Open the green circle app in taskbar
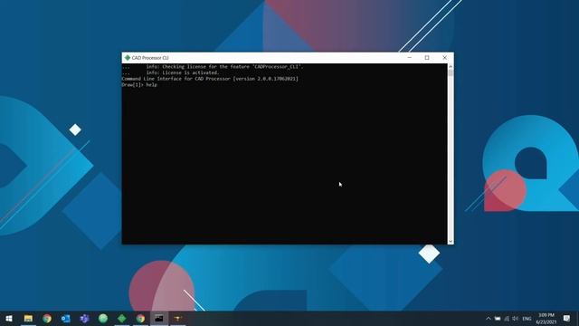This screenshot has width=579, height=326. [x=103, y=318]
